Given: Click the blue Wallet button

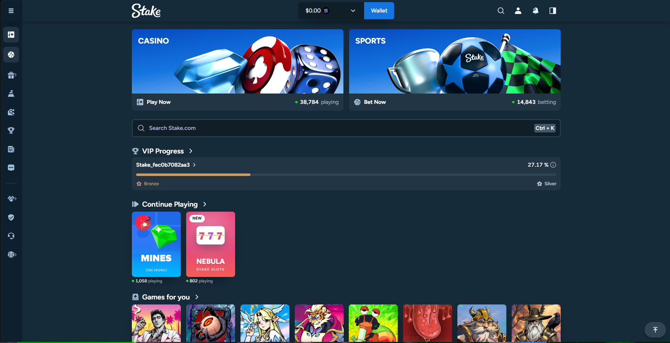Looking at the screenshot, I should [379, 11].
